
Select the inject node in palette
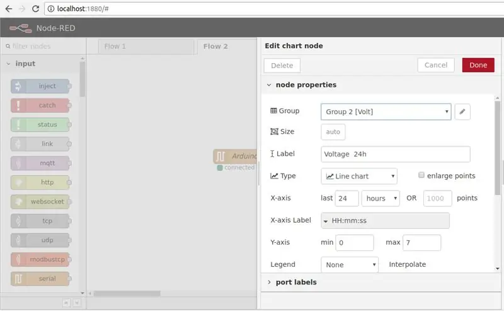(40, 86)
